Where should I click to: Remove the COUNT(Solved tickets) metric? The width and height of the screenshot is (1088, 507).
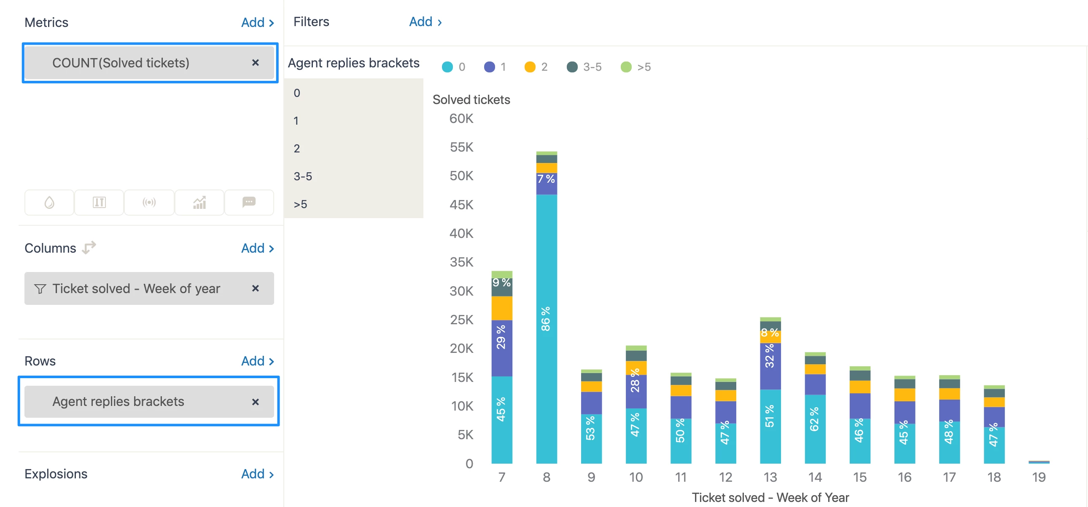pyautogui.click(x=255, y=63)
